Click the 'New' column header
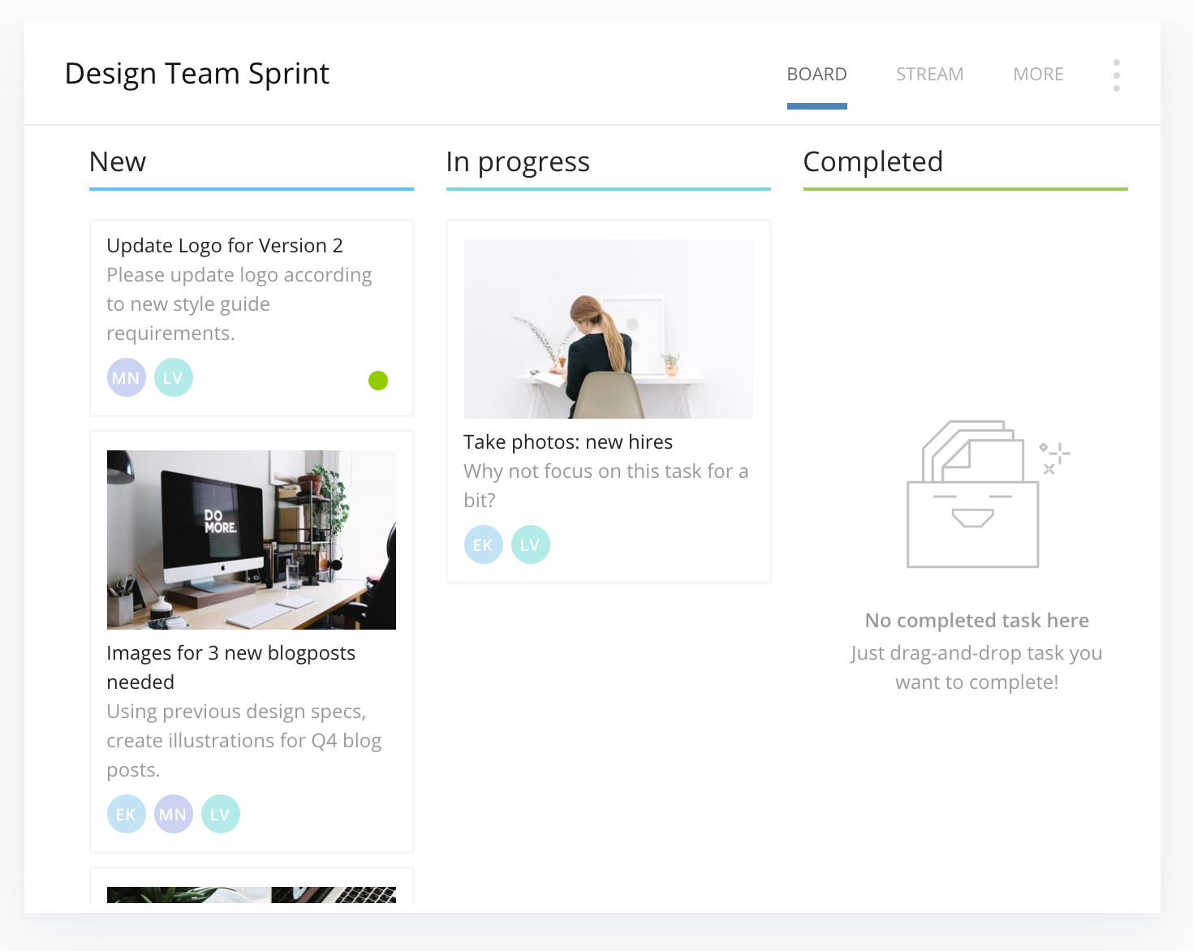The image size is (1193, 951). 118,161
